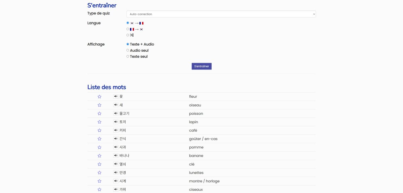Play 안경 pronunciation audio

click(116, 172)
